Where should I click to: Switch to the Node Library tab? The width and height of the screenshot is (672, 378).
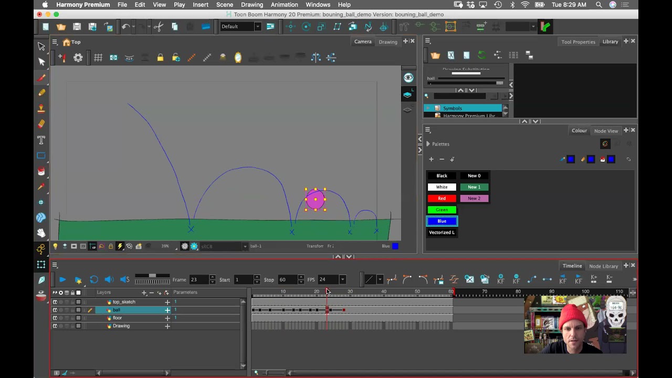pyautogui.click(x=603, y=266)
